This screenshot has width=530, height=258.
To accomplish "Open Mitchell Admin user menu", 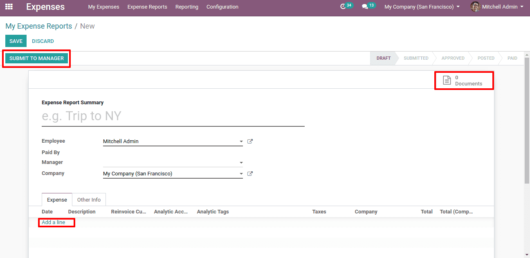I will pyautogui.click(x=497, y=7).
